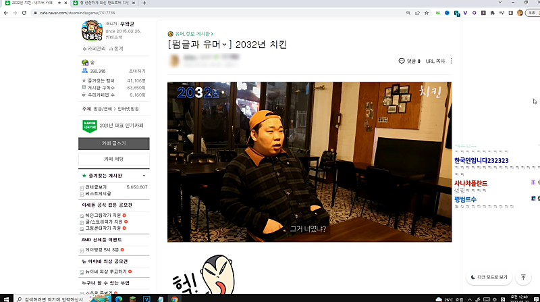Open 전체글보기 board

point(96,187)
